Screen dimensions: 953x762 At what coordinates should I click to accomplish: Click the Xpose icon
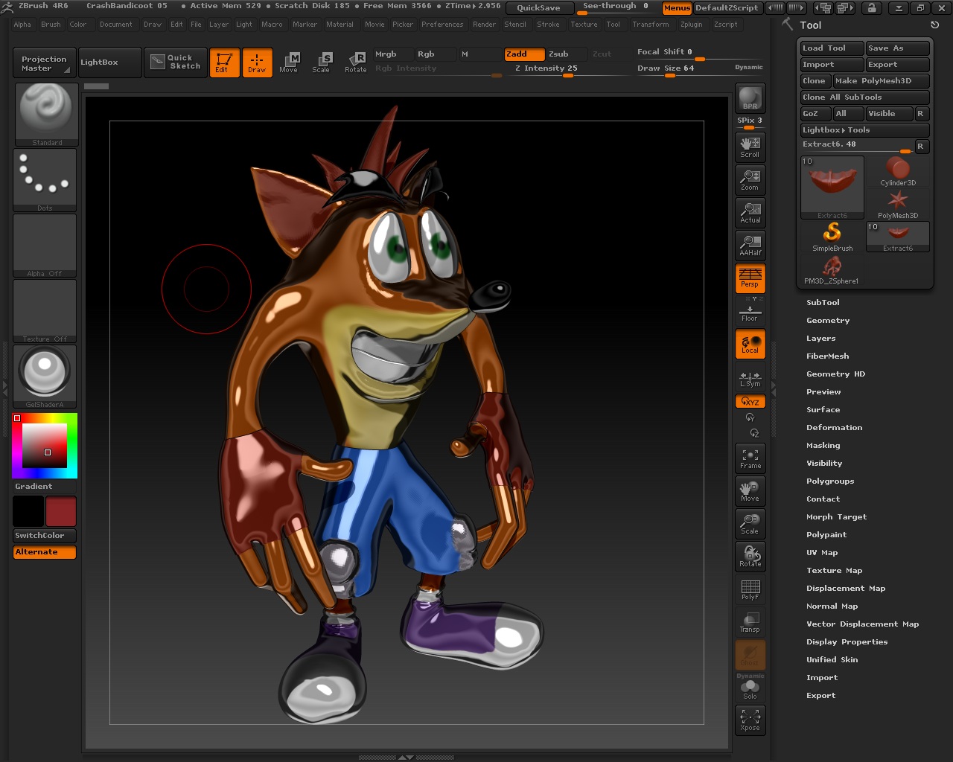pos(750,720)
